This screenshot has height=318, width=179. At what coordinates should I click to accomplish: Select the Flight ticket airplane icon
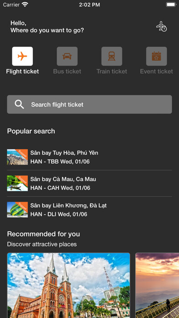[22, 56]
